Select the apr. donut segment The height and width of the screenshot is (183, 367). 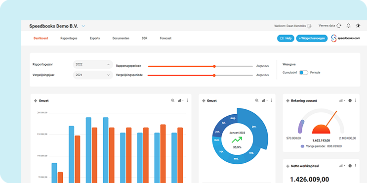pos(222,152)
